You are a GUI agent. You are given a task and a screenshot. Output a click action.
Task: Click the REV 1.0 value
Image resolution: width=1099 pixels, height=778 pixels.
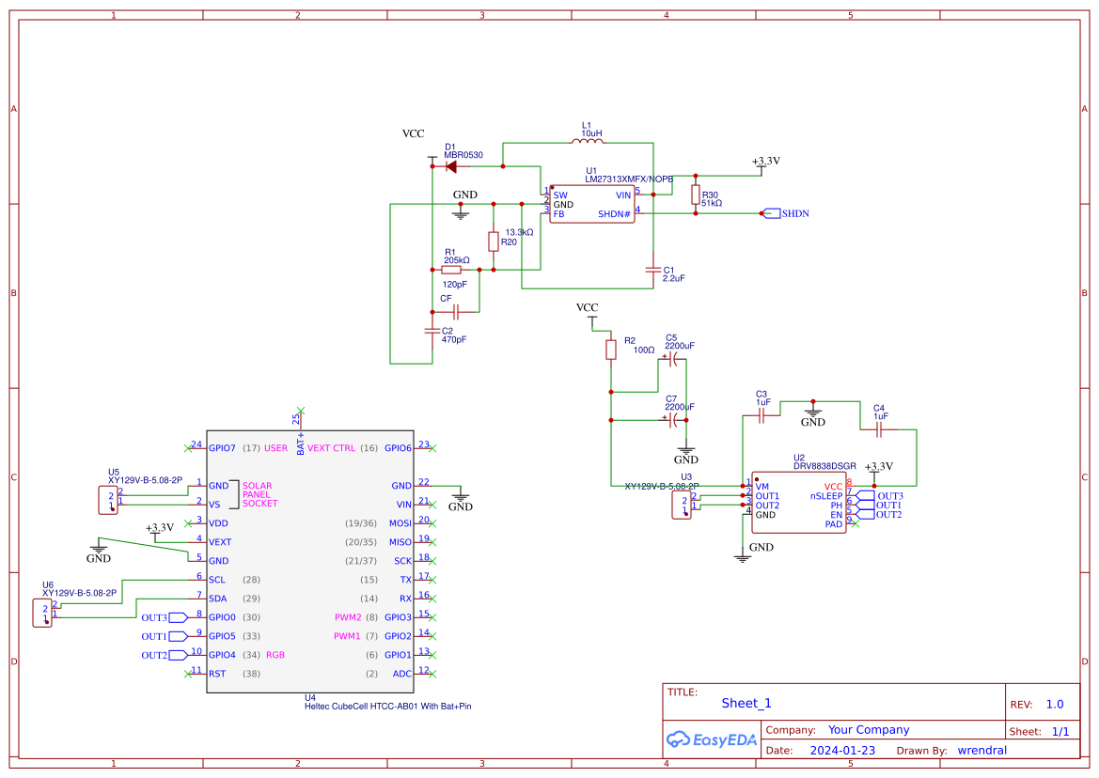coord(1055,703)
